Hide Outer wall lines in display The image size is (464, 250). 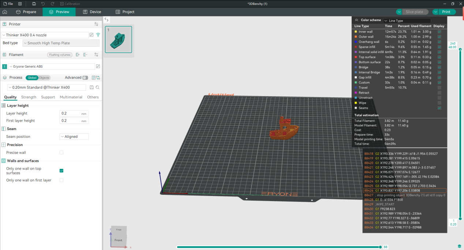tap(439, 37)
